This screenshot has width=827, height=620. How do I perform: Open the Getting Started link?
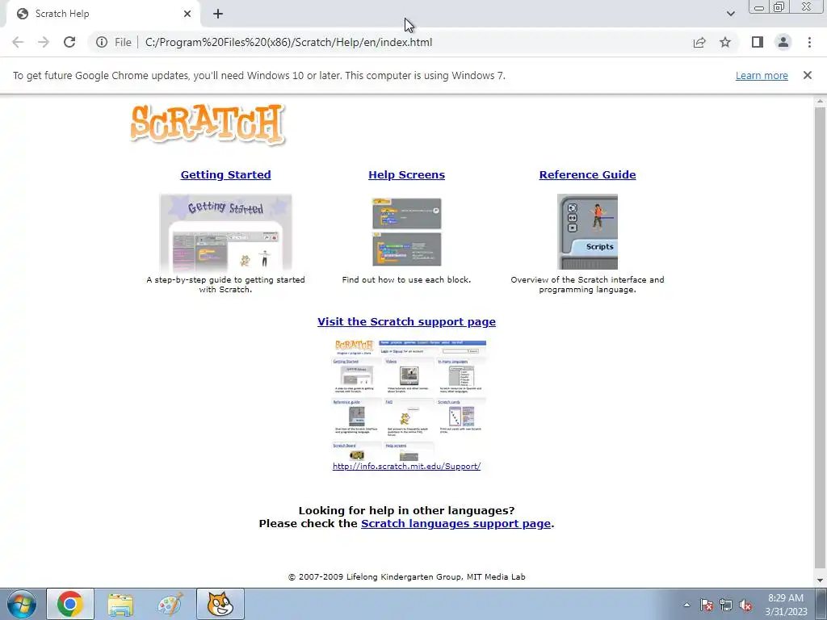[226, 174]
